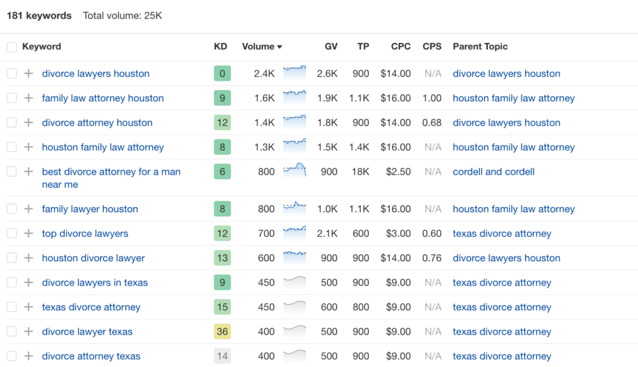638x367 pixels.
Task: Sort the table by KD column header
Action: 221,47
